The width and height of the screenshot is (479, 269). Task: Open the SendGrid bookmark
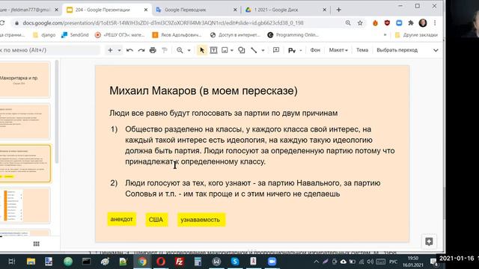pos(75,35)
